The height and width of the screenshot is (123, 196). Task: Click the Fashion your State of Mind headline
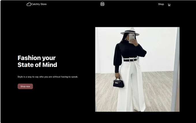pos(37,61)
